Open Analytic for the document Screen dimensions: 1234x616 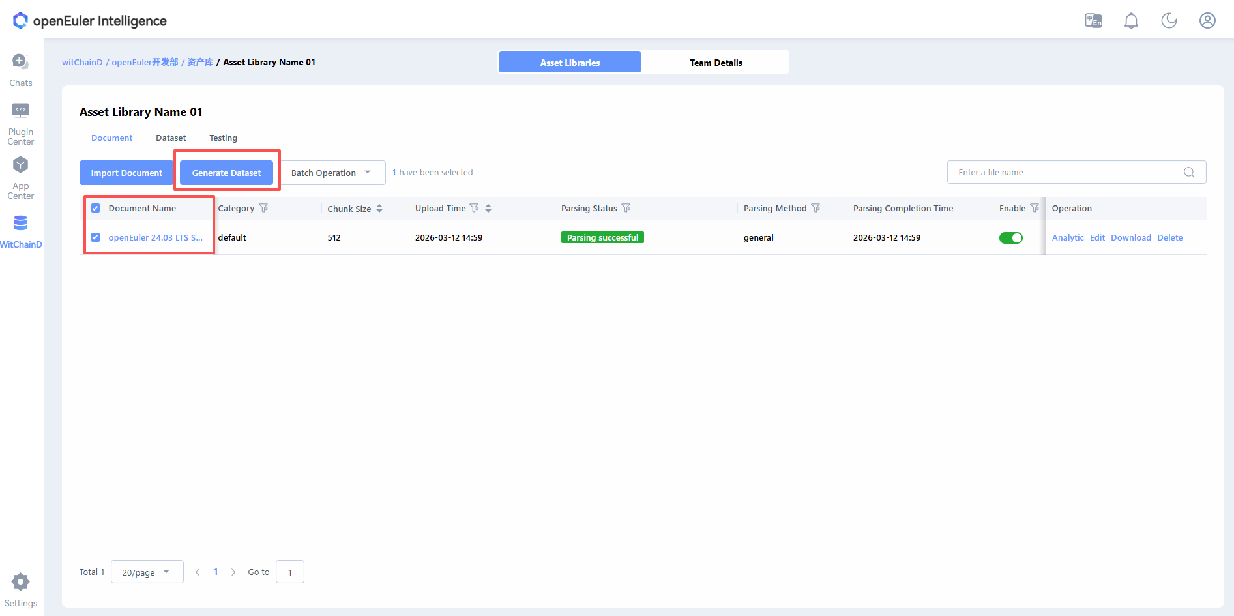tap(1068, 238)
